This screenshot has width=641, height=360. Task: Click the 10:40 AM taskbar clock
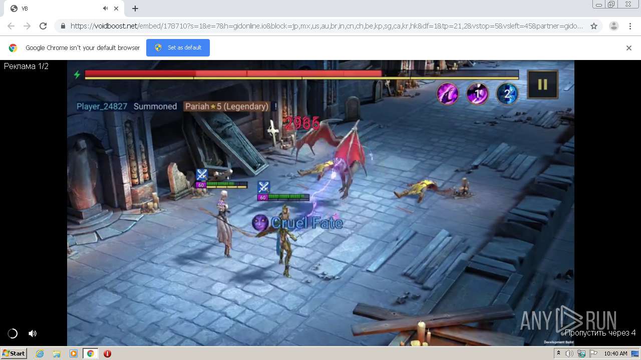(615, 353)
